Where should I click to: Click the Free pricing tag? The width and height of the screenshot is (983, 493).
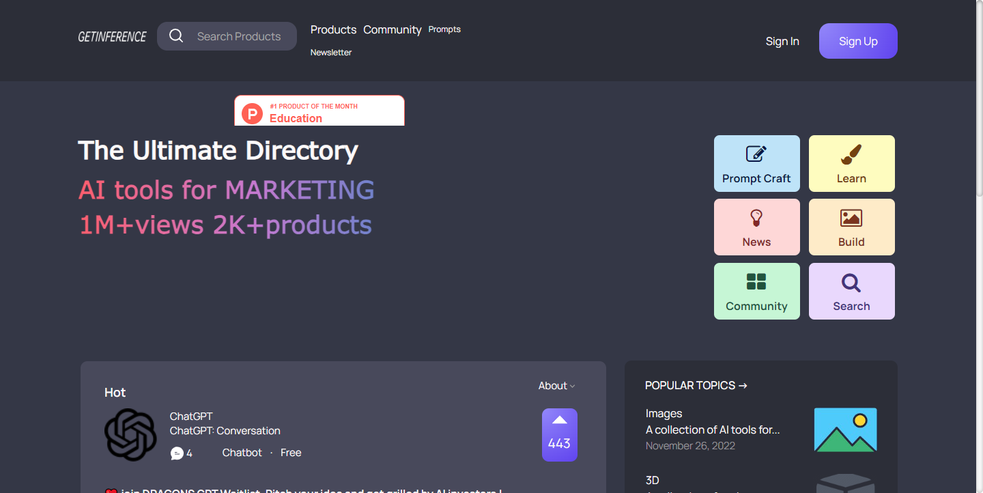pyautogui.click(x=291, y=453)
